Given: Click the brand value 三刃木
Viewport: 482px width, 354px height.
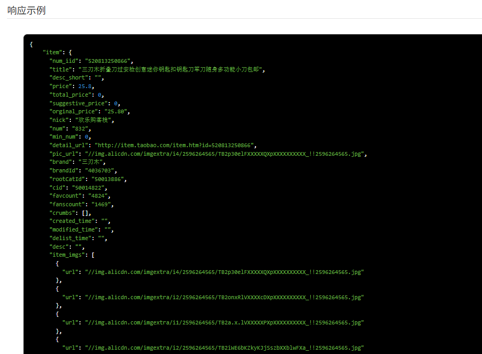Looking at the screenshot, I should (x=90, y=162).
